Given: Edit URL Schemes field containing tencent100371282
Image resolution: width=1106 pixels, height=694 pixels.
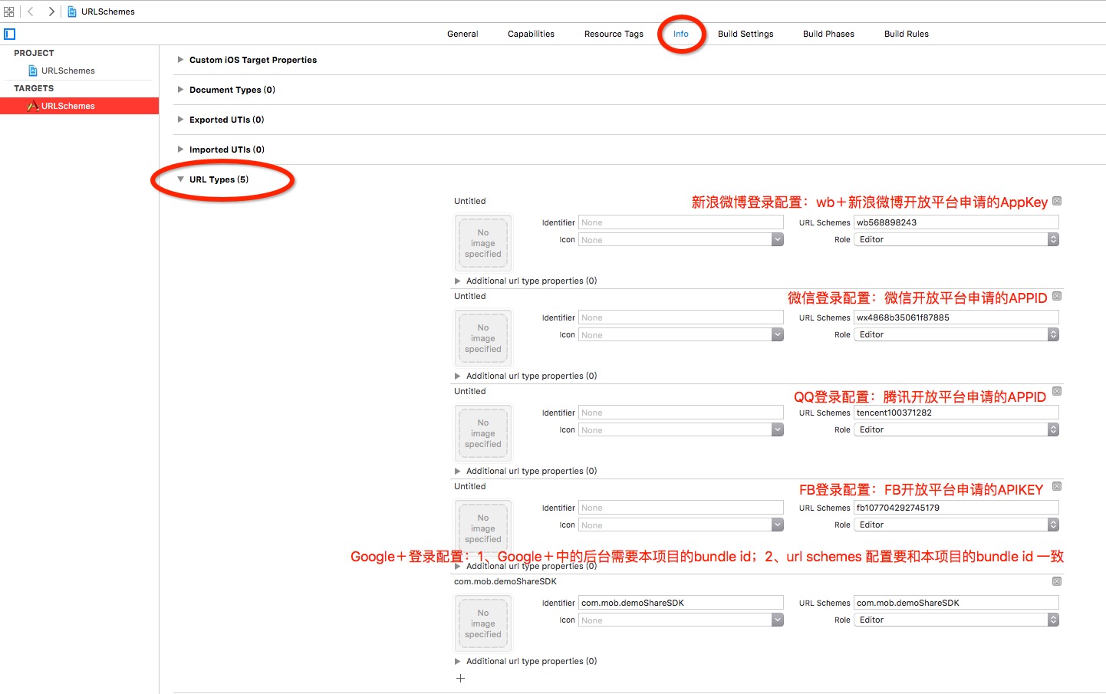Looking at the screenshot, I should (x=956, y=413).
